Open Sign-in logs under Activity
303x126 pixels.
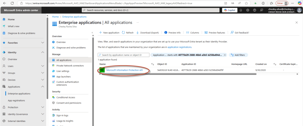click(62, 115)
